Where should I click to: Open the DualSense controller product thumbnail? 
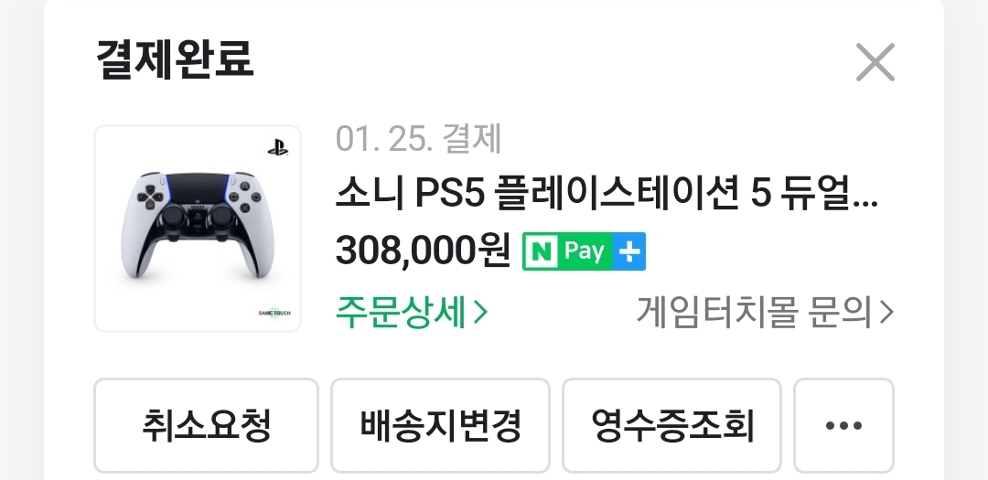(x=198, y=228)
